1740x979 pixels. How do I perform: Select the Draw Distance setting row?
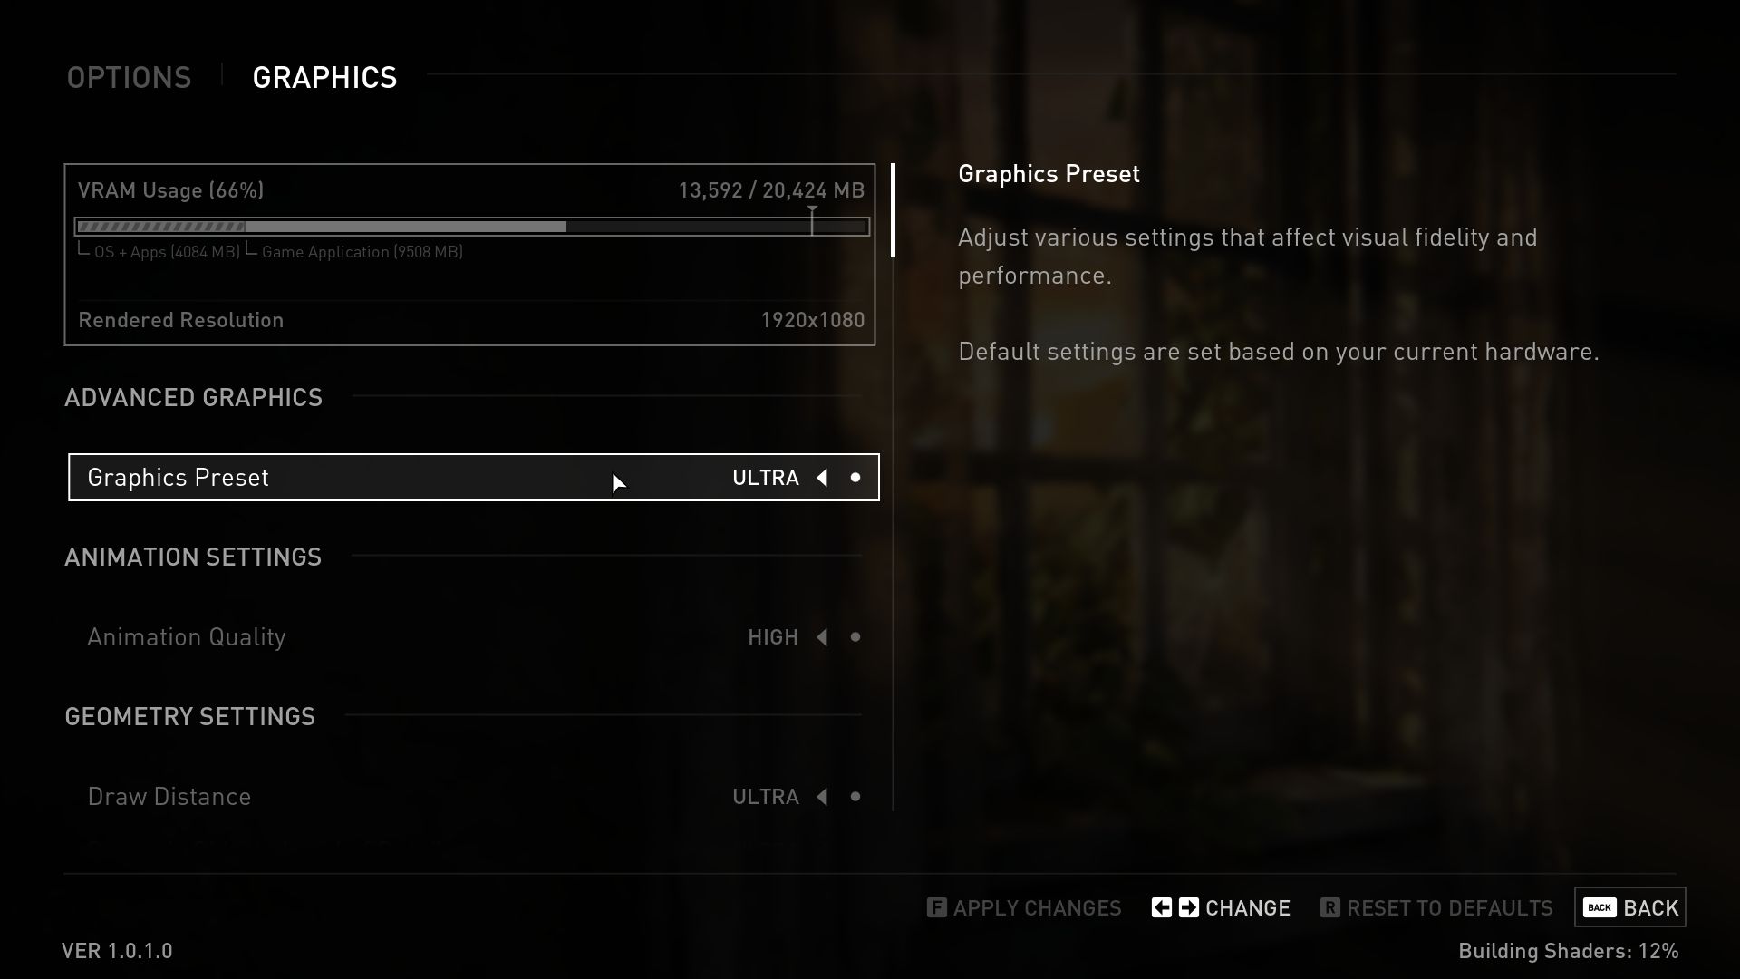point(362,797)
